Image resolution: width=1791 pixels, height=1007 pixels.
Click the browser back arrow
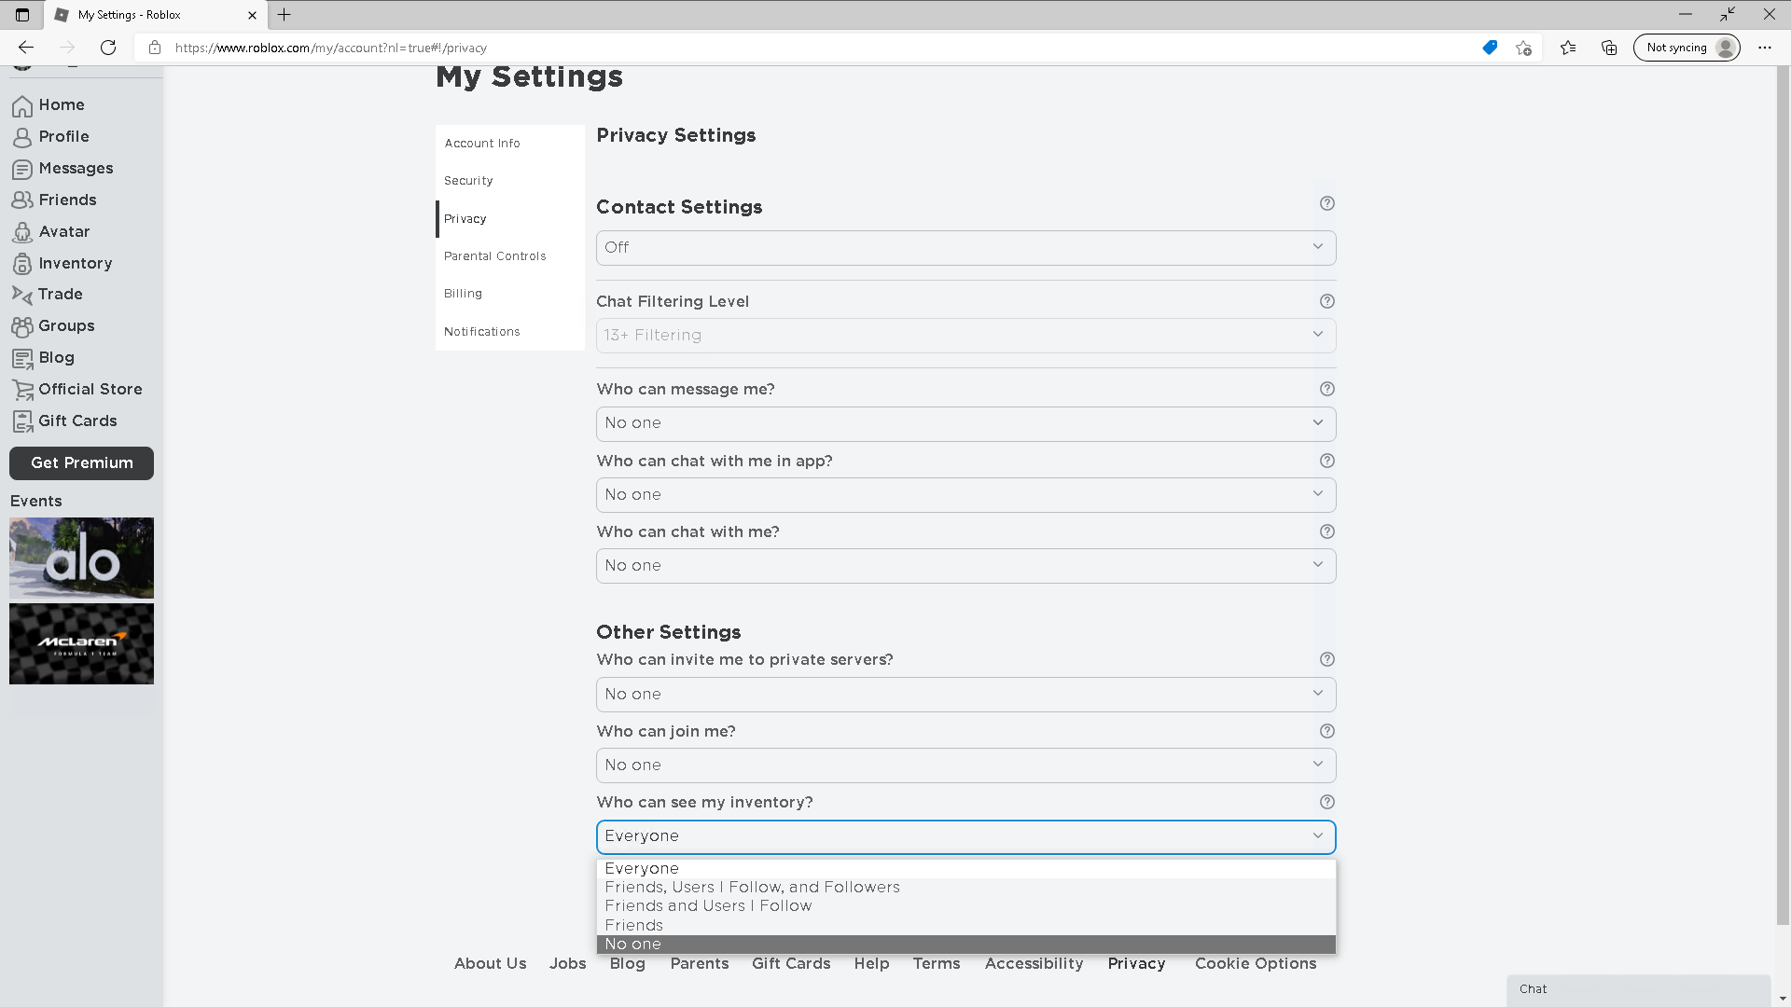pyautogui.click(x=26, y=48)
